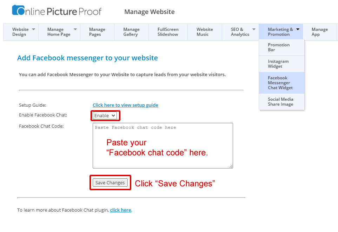Expand the Website Design dropdown arrow
Image resolution: width=338 pixels, height=232 pixels.
point(33,29)
